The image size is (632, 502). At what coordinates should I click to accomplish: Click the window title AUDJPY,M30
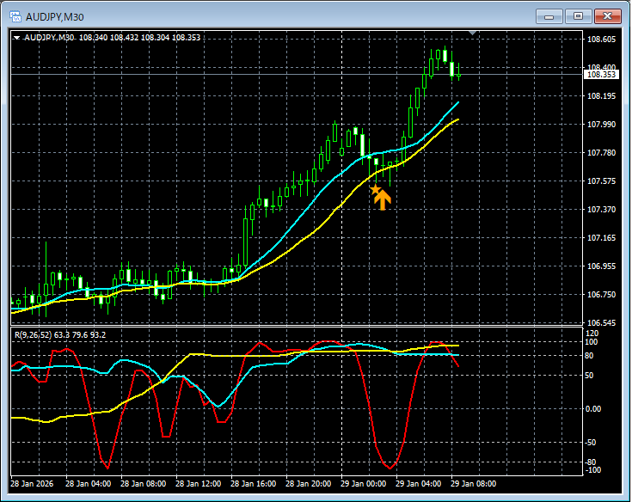pos(55,17)
